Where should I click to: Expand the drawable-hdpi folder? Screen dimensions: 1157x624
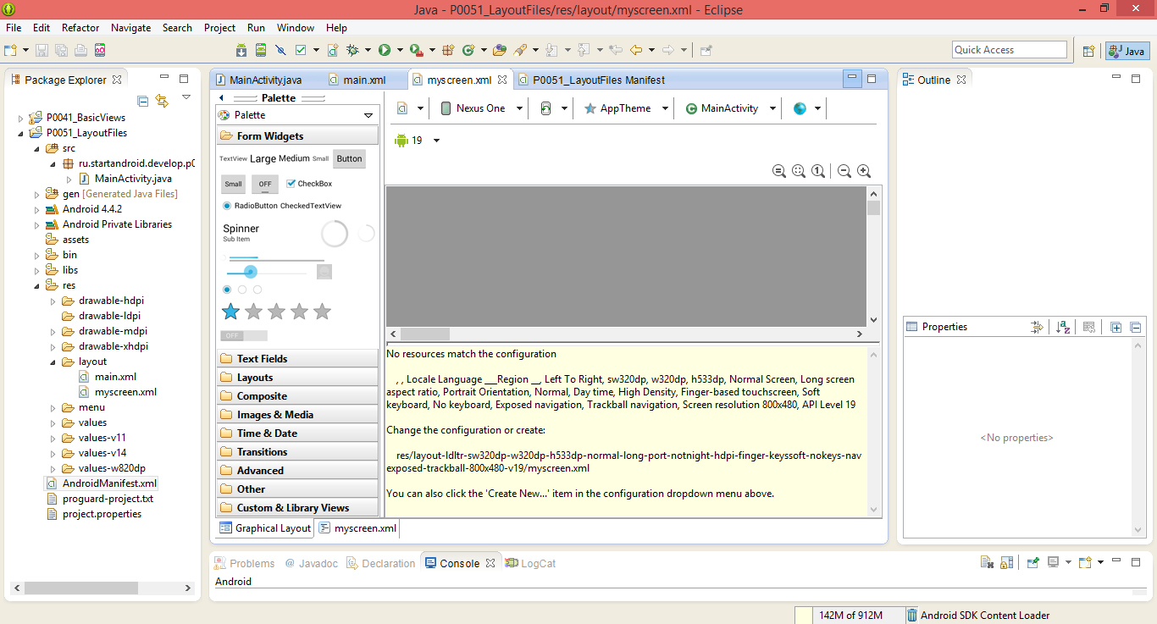(53, 301)
